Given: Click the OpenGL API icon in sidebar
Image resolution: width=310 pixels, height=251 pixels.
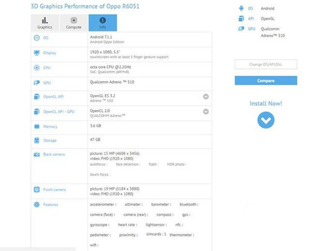Looking at the screenshot, I should [x=242, y=19].
